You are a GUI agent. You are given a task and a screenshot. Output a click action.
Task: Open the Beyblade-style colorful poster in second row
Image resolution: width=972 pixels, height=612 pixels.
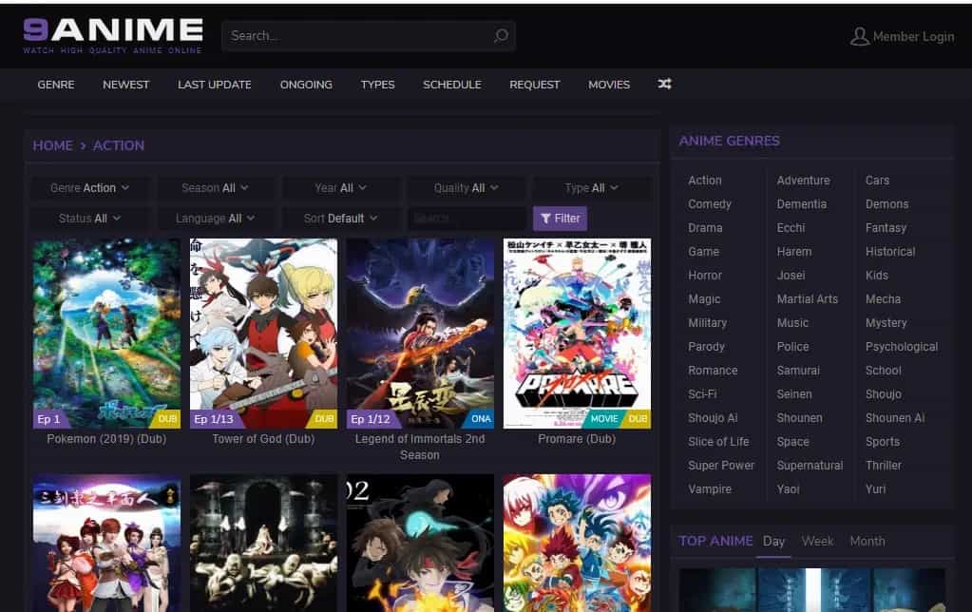(577, 544)
